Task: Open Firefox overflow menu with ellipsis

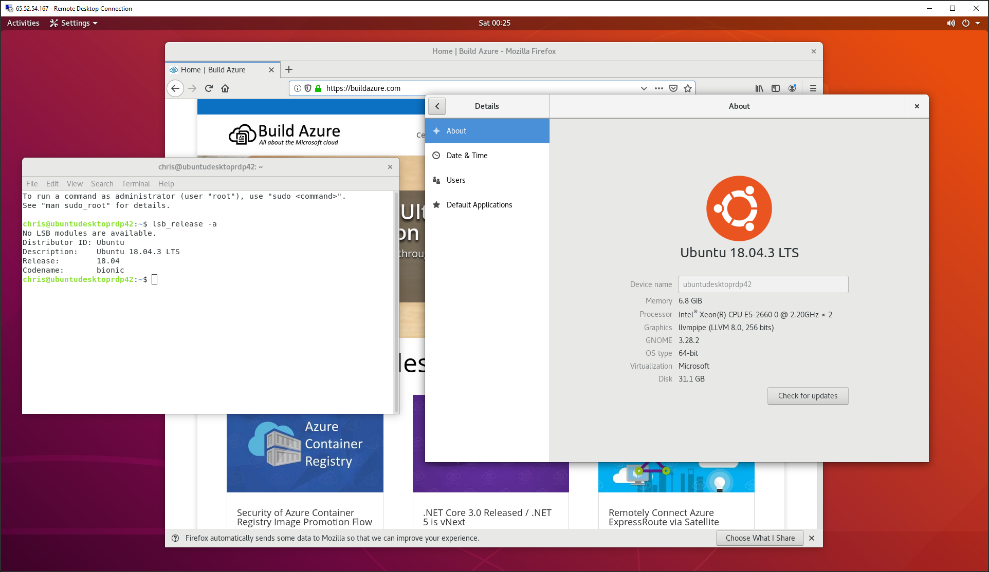Action: (x=658, y=88)
